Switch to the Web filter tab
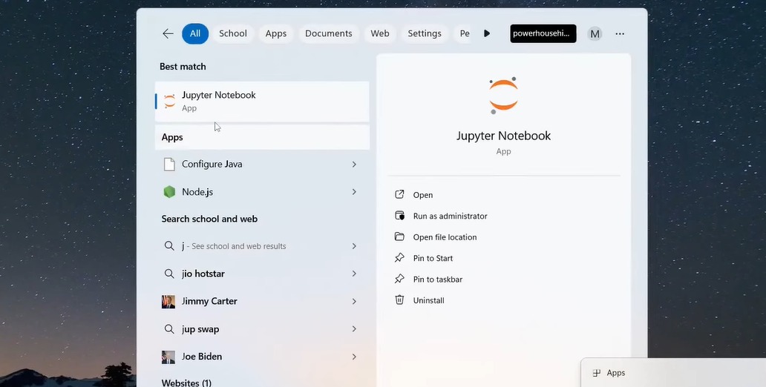This screenshot has height=387, width=766. 380,33
